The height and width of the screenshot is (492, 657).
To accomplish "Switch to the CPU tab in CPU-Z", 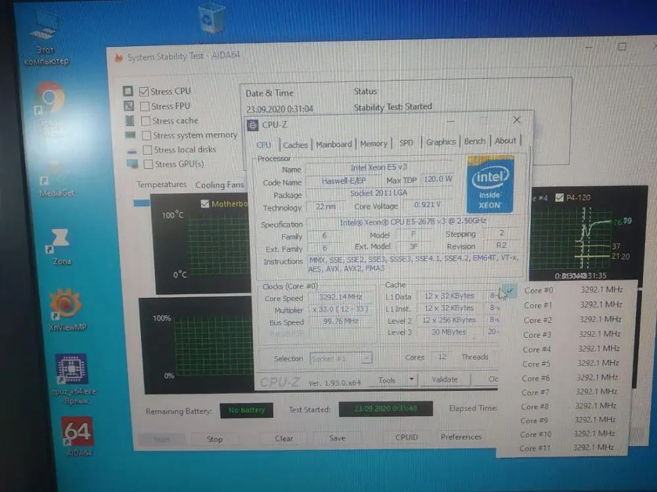I will (263, 145).
